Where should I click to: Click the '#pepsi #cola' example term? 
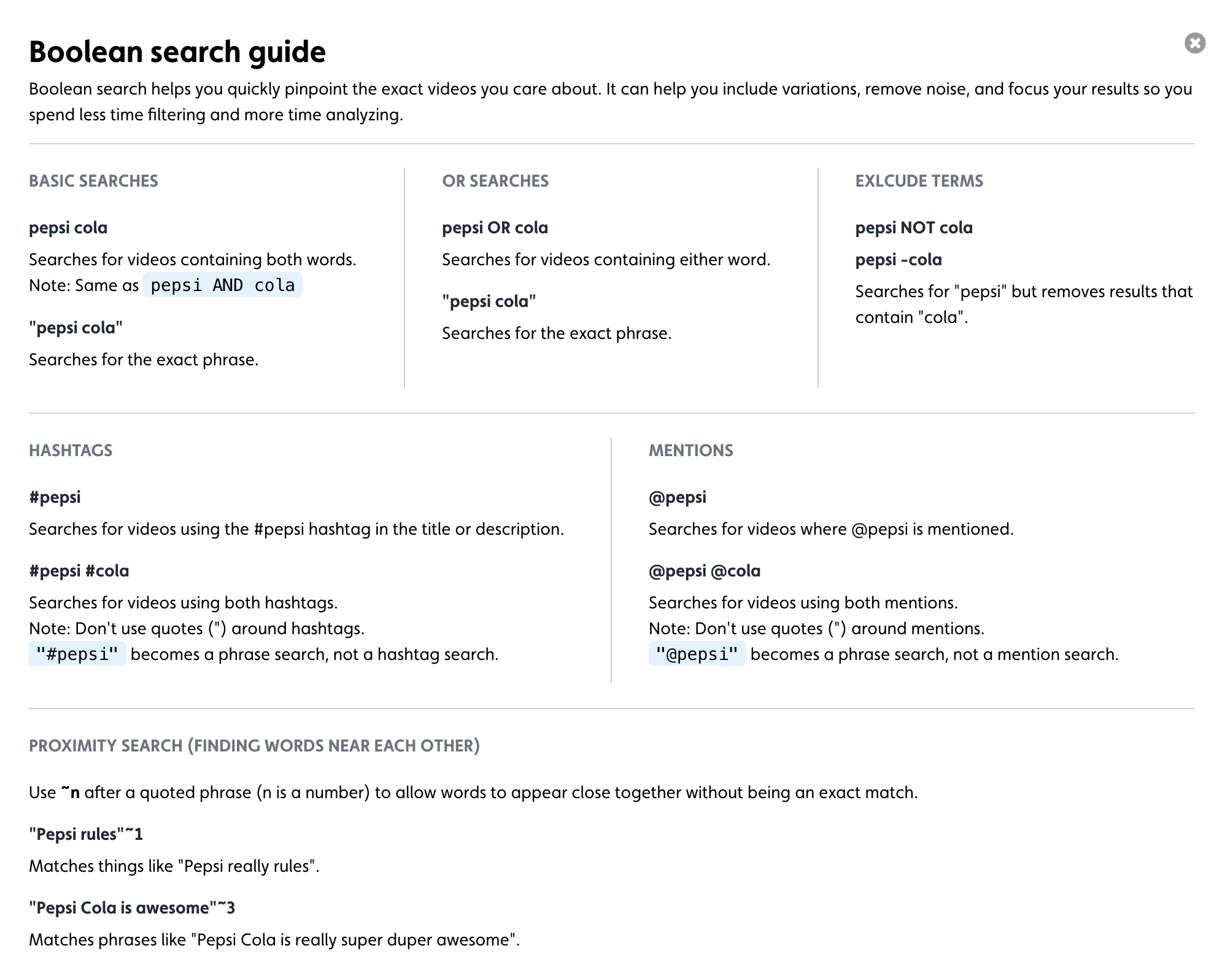(x=79, y=571)
